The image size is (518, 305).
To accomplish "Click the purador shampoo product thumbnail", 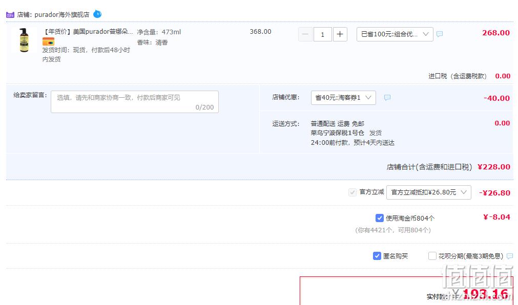I will pyautogui.click(x=24, y=40).
